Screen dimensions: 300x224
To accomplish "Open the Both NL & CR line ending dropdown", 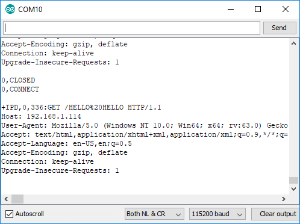I will click(154, 214).
